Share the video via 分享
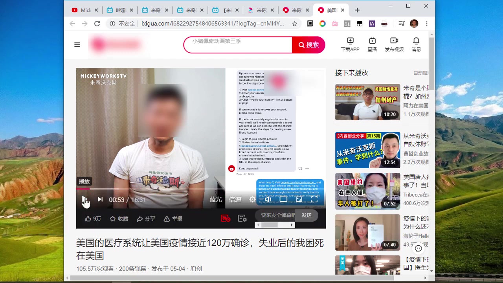The width and height of the screenshot is (503, 283). click(146, 219)
